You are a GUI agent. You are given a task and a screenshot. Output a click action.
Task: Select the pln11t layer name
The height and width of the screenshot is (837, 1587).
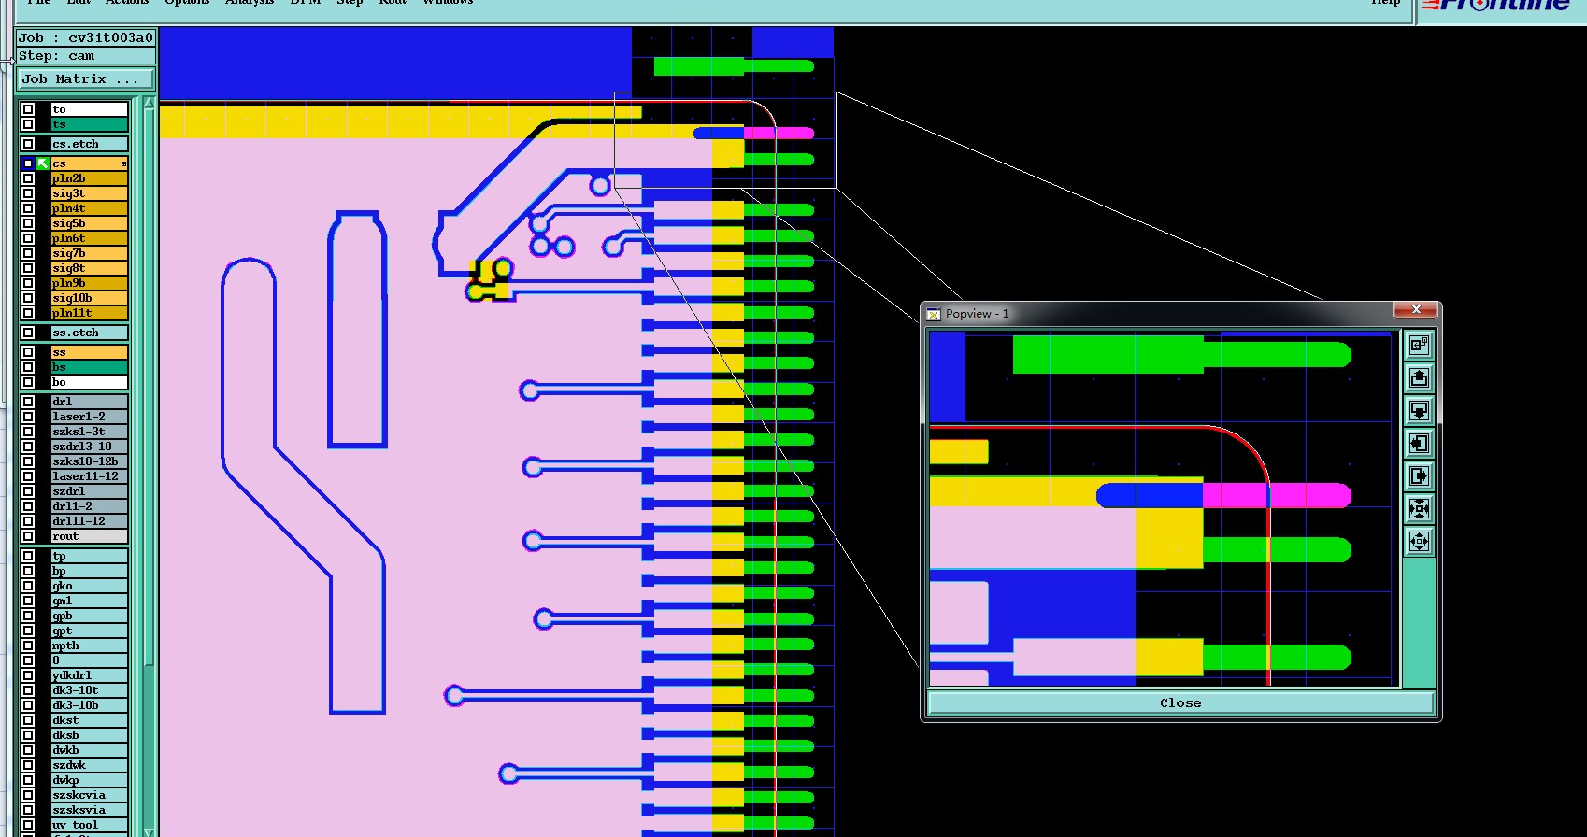click(x=89, y=313)
